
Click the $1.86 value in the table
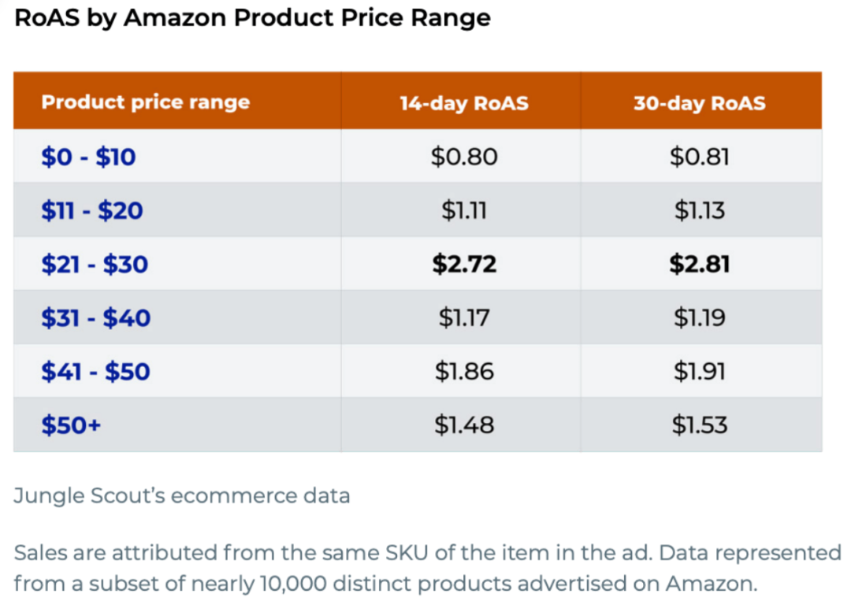click(464, 371)
